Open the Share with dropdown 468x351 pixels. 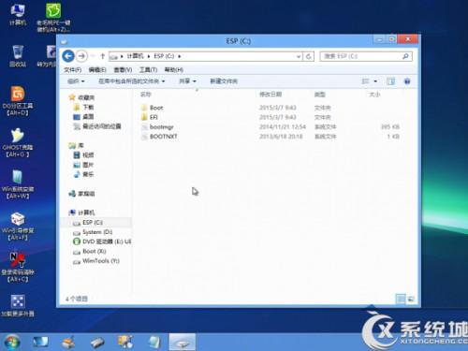click(187, 81)
